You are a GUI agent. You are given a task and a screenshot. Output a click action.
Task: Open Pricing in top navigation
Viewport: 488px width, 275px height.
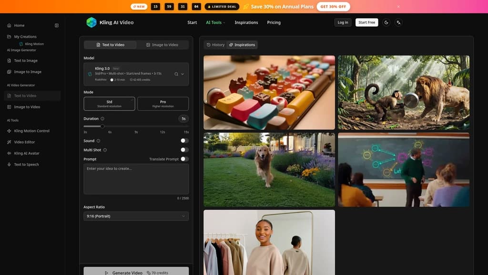tap(274, 22)
